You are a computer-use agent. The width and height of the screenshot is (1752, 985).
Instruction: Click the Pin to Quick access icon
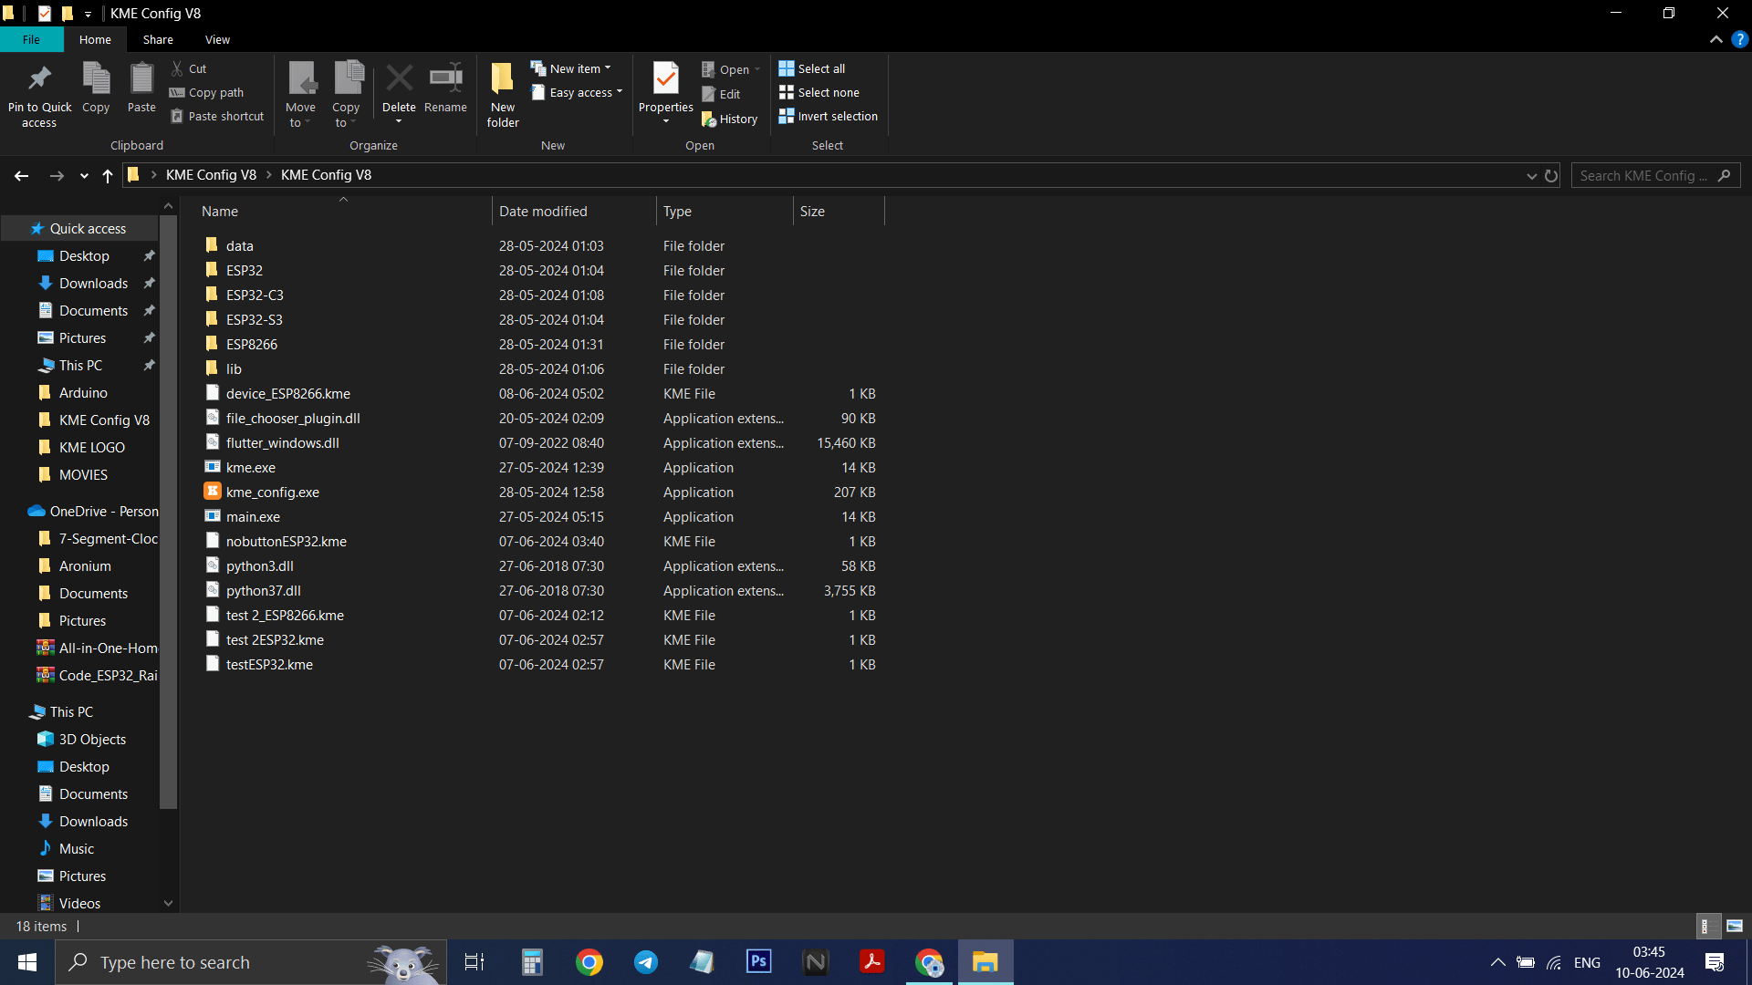39,80
